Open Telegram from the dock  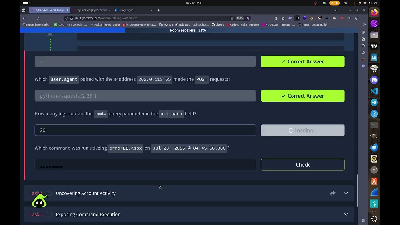click(374, 102)
